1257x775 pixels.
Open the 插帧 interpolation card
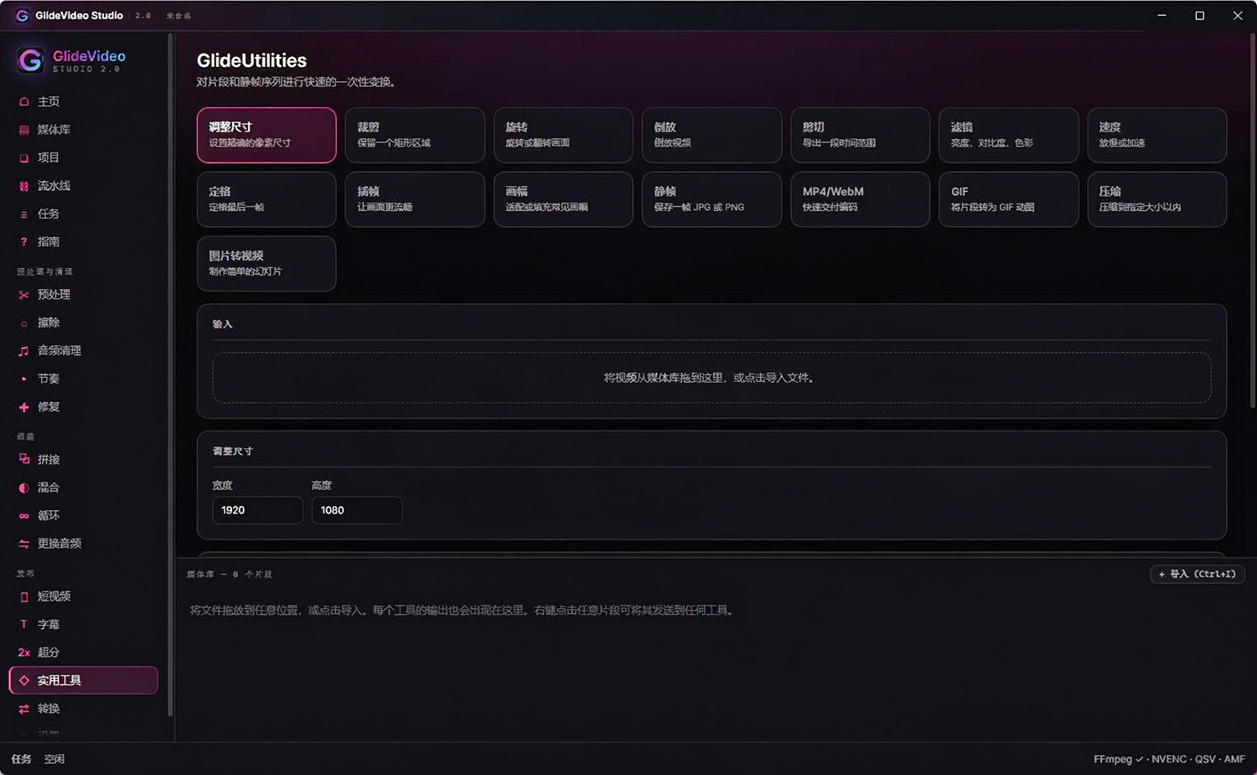pyautogui.click(x=415, y=199)
